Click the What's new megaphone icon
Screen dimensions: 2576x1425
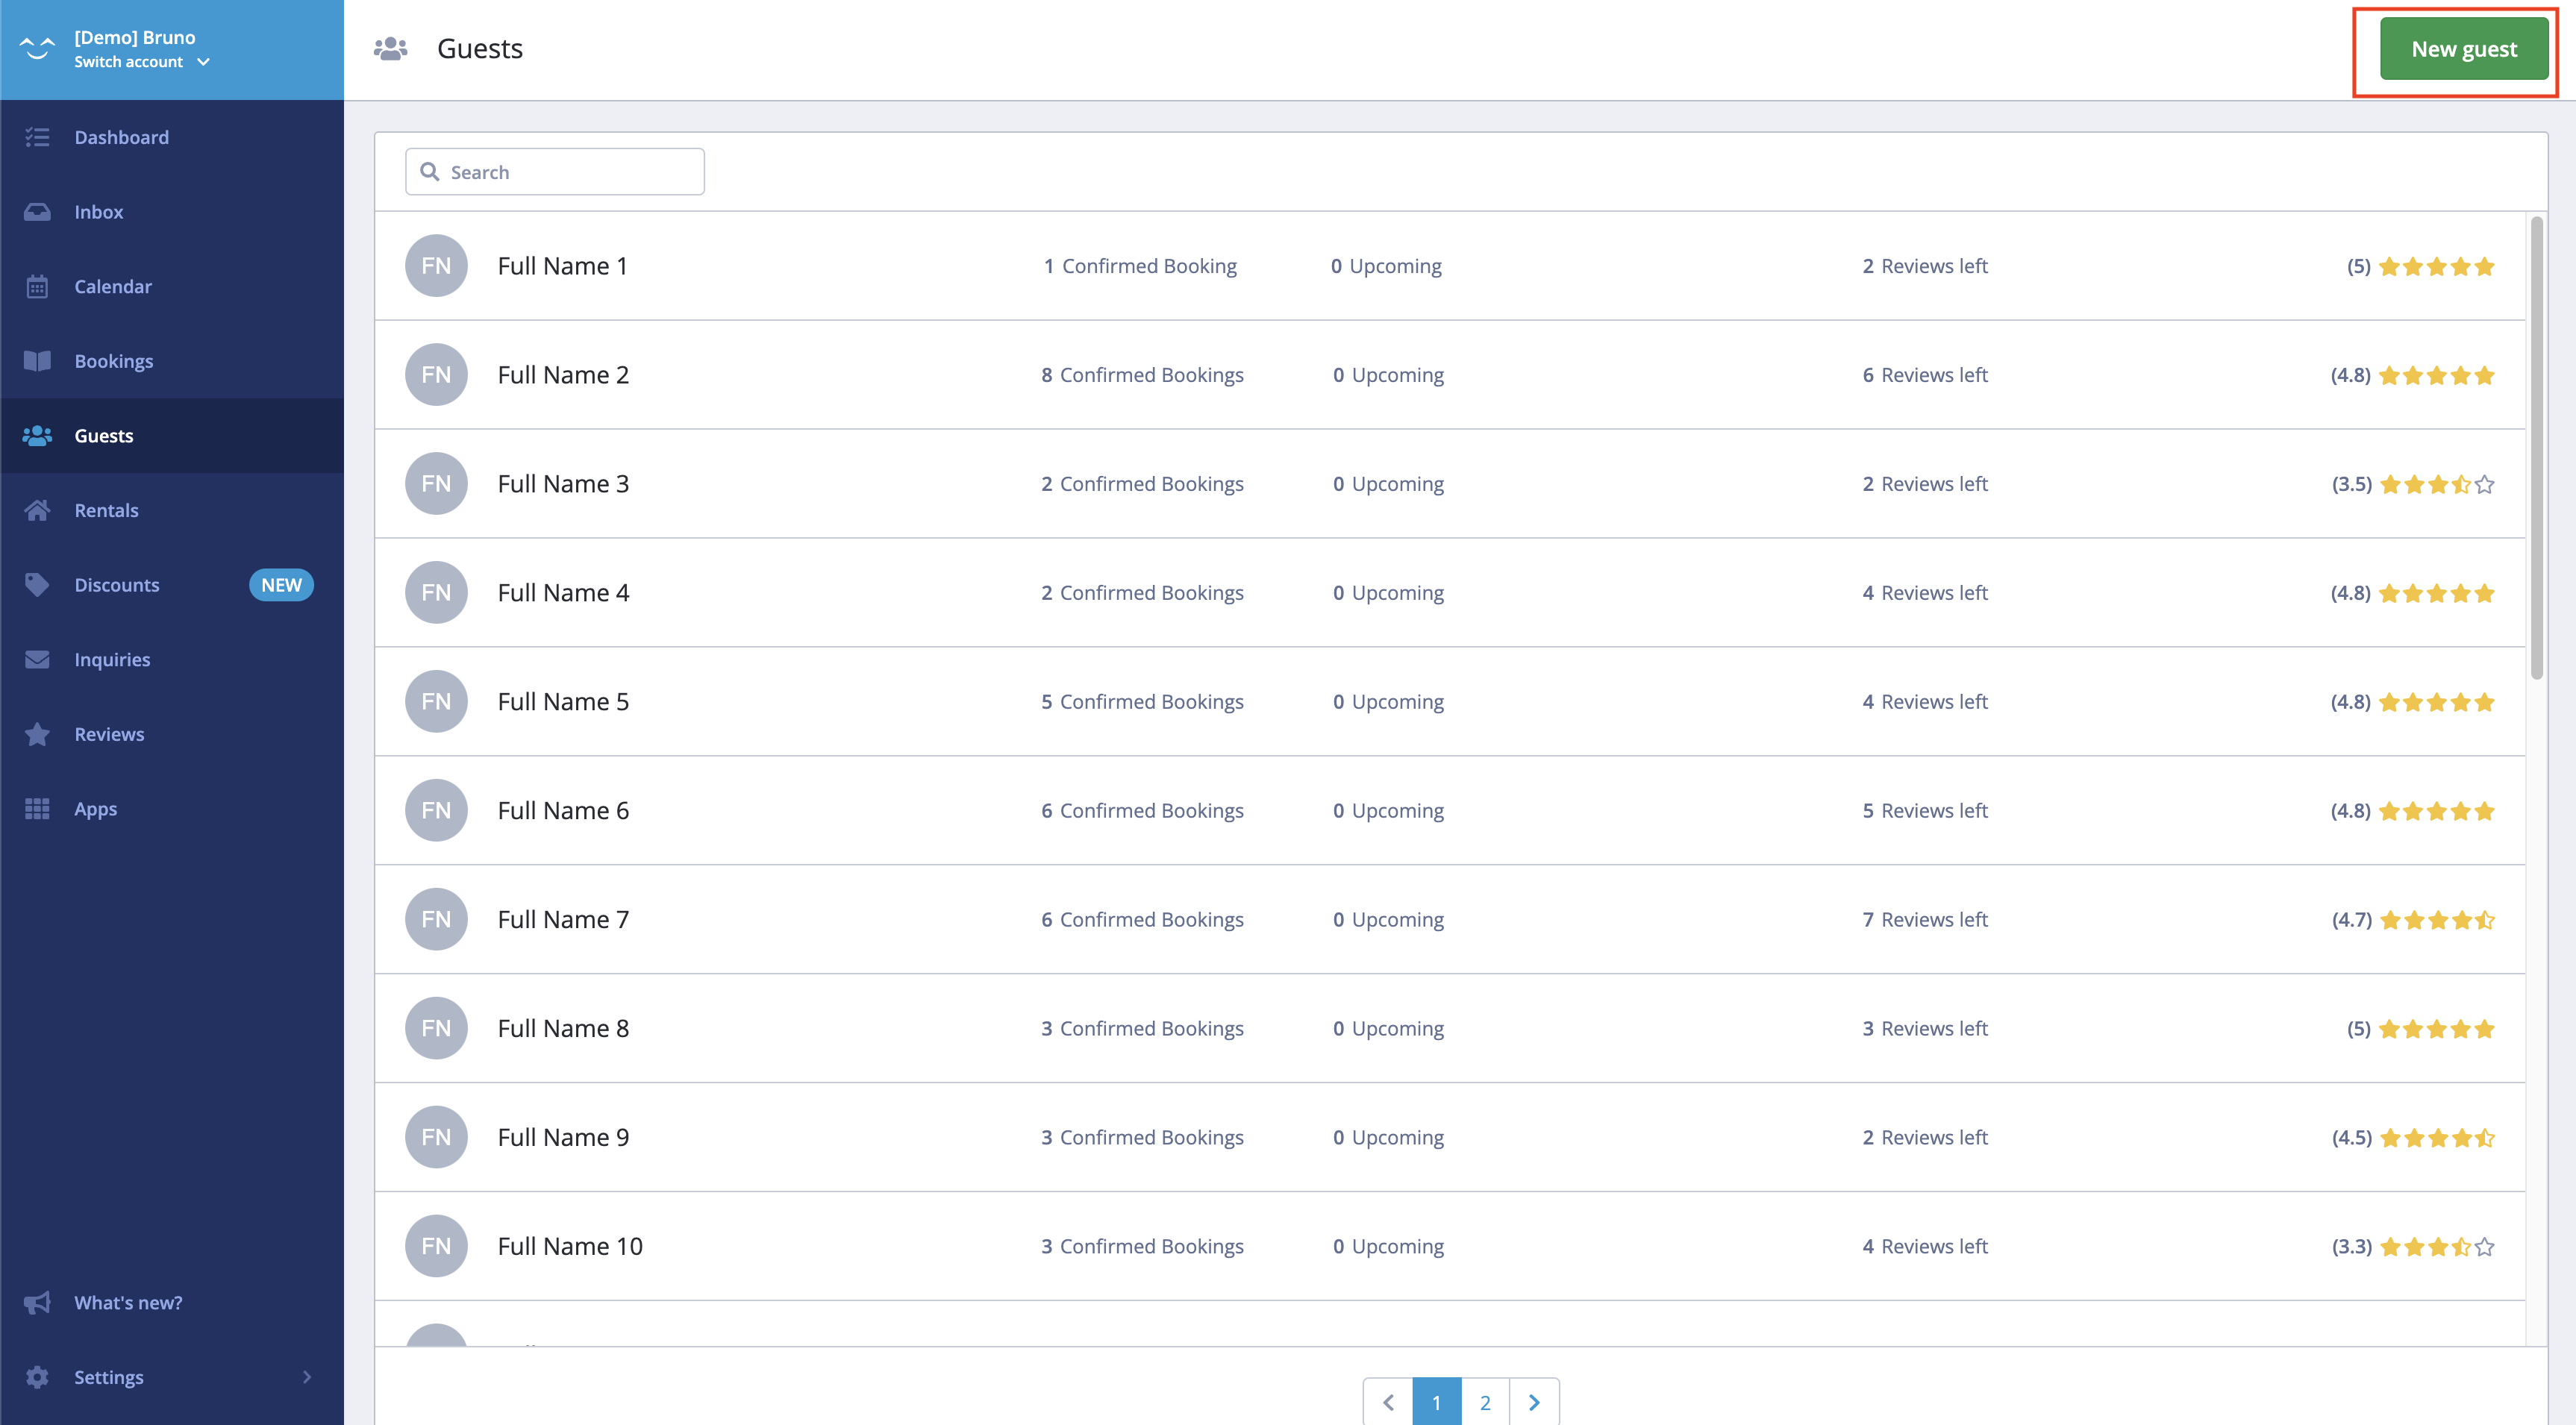coord(37,1302)
